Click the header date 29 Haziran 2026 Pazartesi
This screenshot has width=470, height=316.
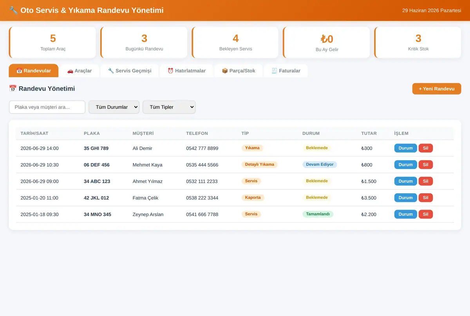(x=432, y=10)
